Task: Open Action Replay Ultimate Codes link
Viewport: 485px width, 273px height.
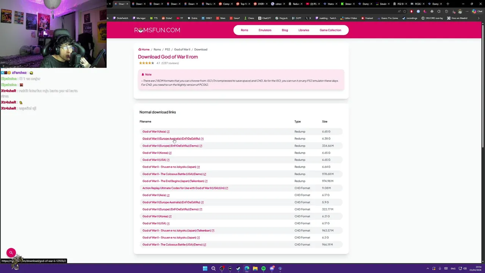Action: click(x=183, y=188)
